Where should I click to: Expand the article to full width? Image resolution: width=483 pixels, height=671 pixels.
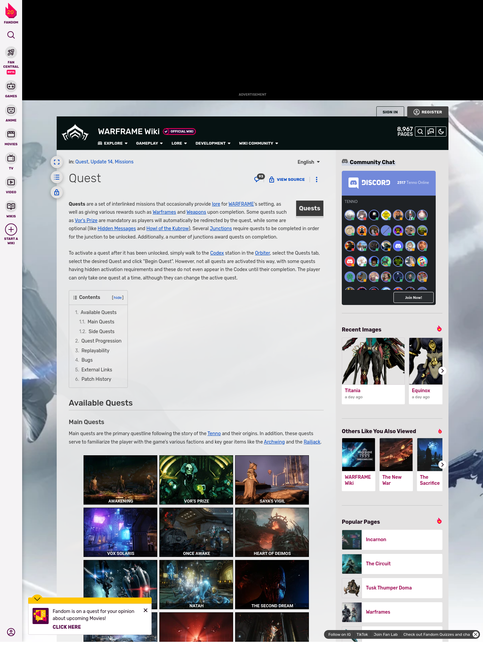57,162
